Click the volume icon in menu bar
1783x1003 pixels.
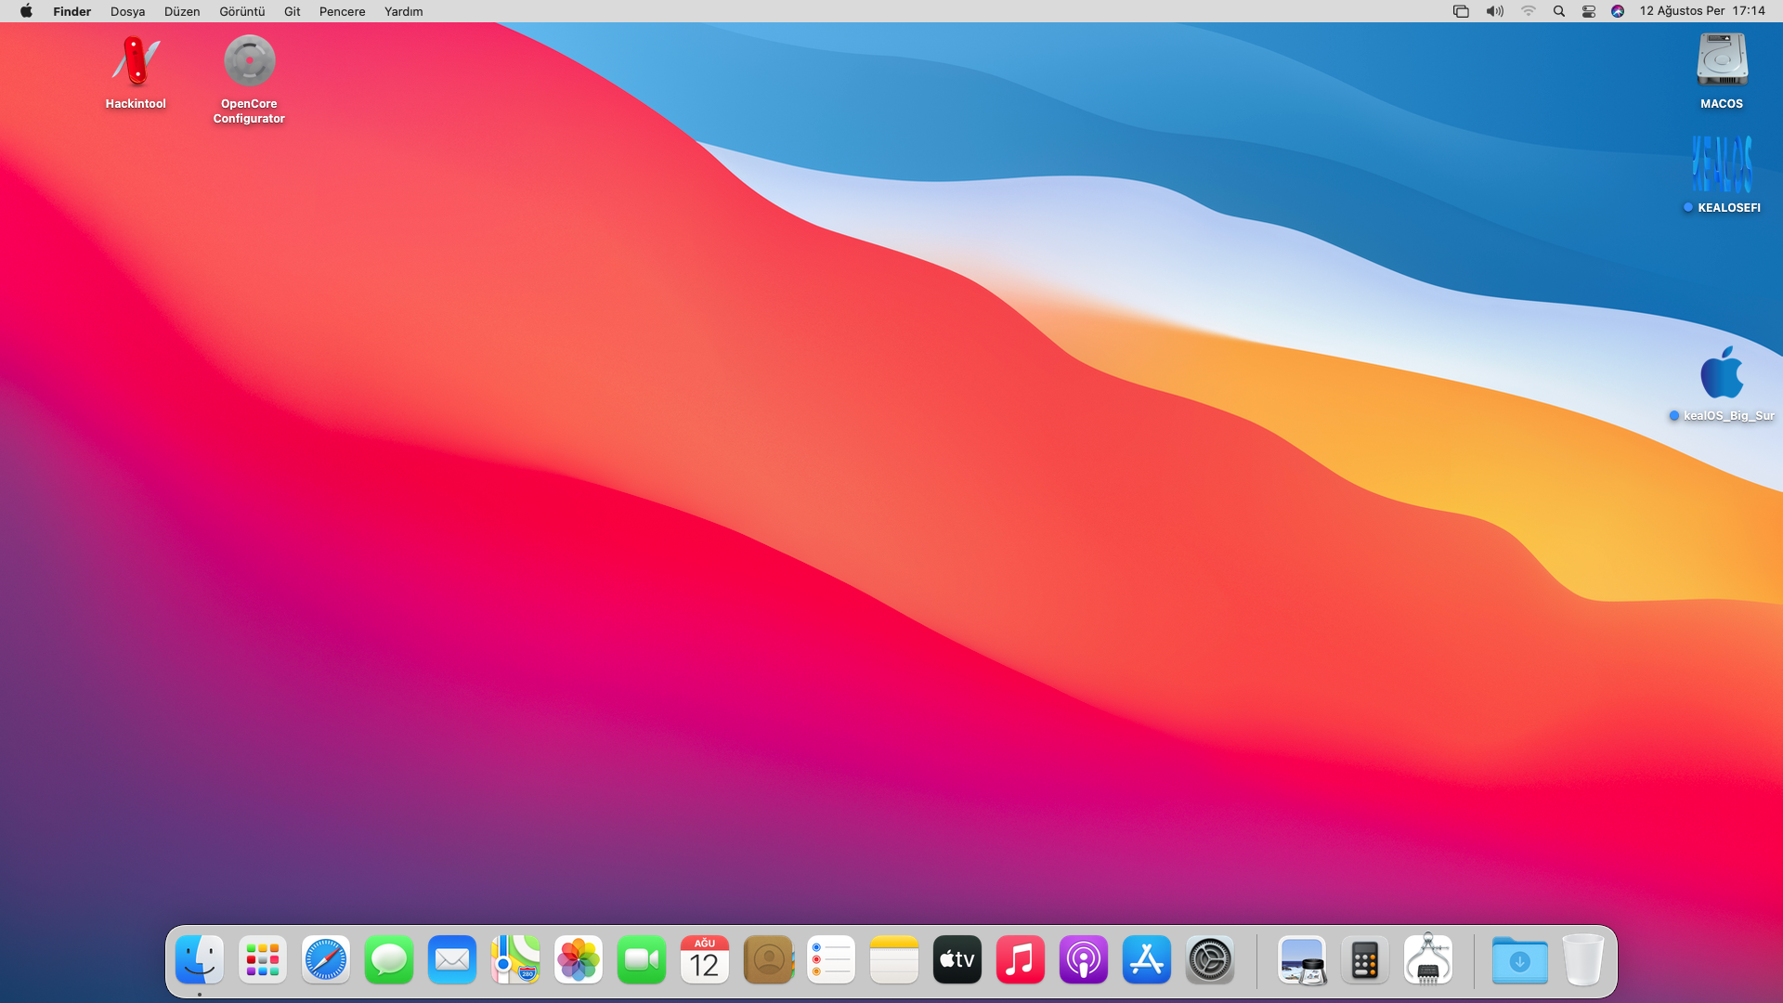coord(1494,11)
